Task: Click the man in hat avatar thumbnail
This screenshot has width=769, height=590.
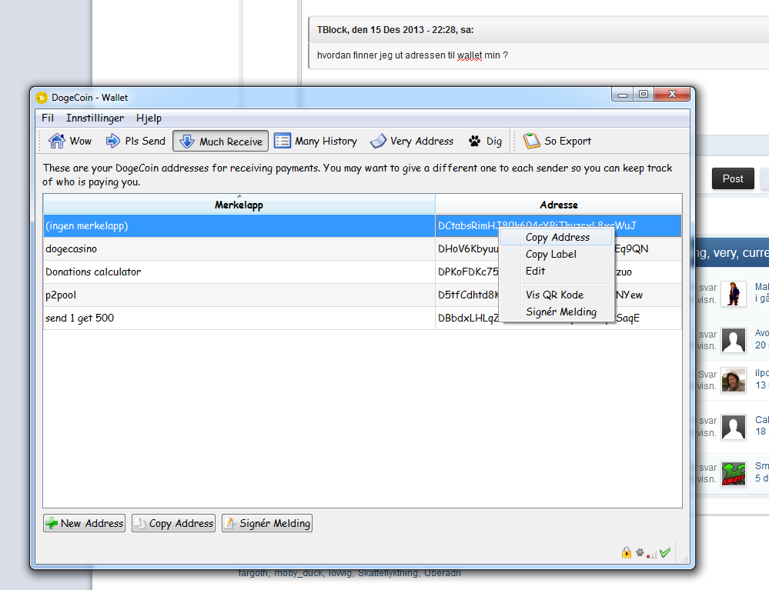Action: click(x=733, y=380)
